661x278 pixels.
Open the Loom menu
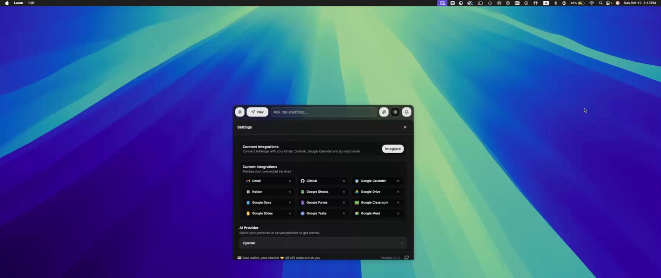19,3
